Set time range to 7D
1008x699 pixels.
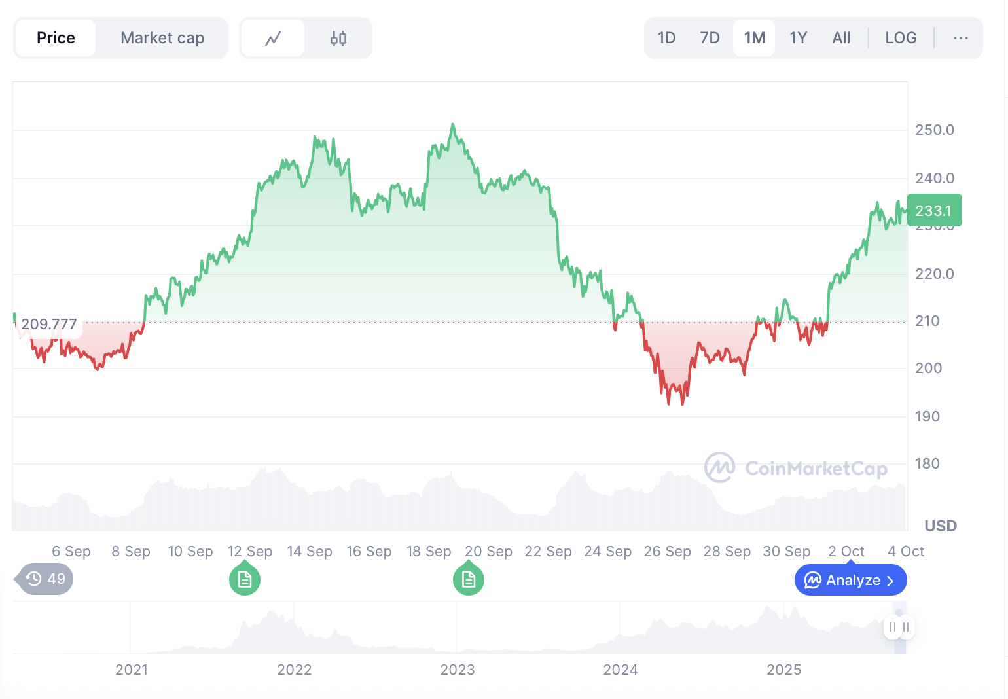pos(710,38)
